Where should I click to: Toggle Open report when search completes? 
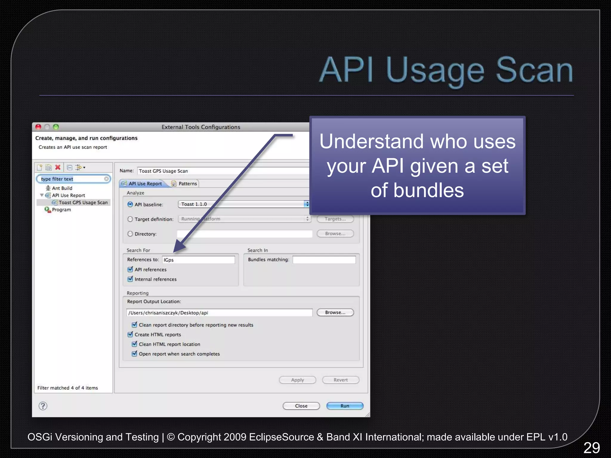tap(135, 354)
